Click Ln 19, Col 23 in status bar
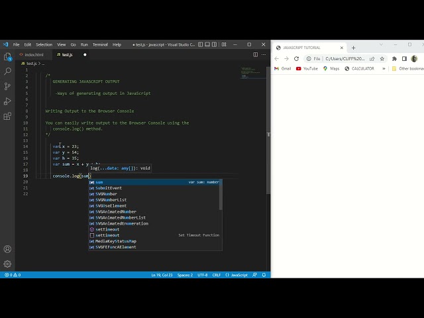The image size is (424, 318). click(162, 275)
